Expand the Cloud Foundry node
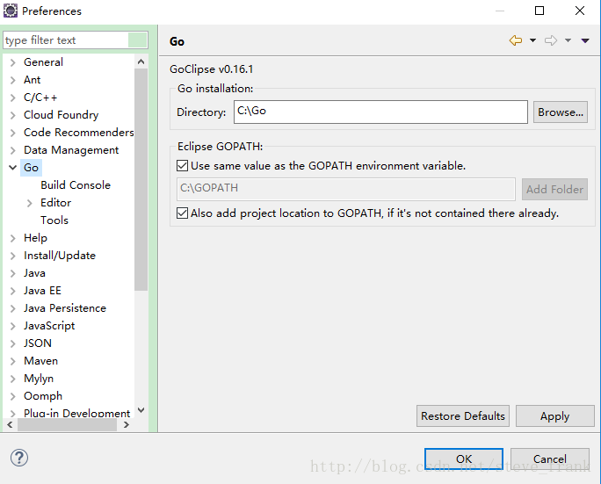 [x=12, y=115]
